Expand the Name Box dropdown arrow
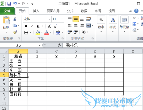The image size is (143, 110). pyautogui.click(x=40, y=45)
